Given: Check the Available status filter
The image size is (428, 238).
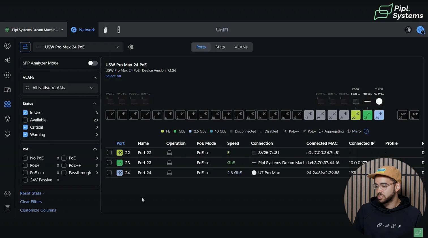Looking at the screenshot, I should tap(25, 120).
